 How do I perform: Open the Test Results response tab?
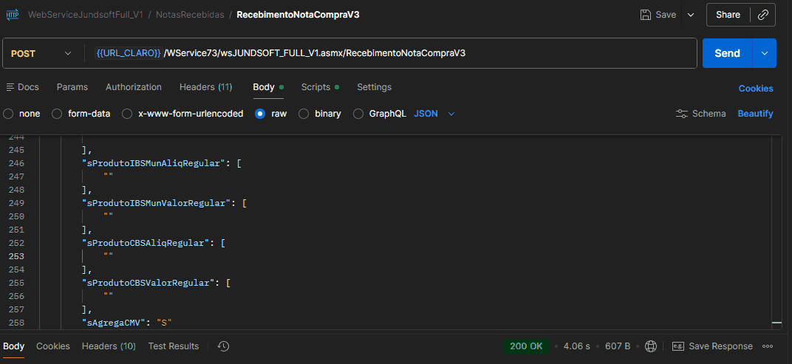[x=173, y=346]
